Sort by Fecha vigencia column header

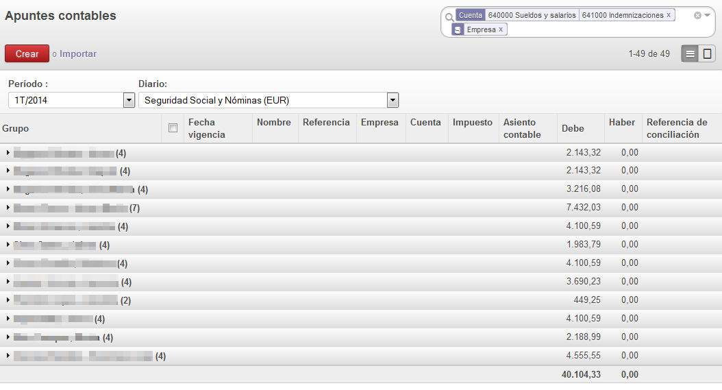pyautogui.click(x=207, y=128)
